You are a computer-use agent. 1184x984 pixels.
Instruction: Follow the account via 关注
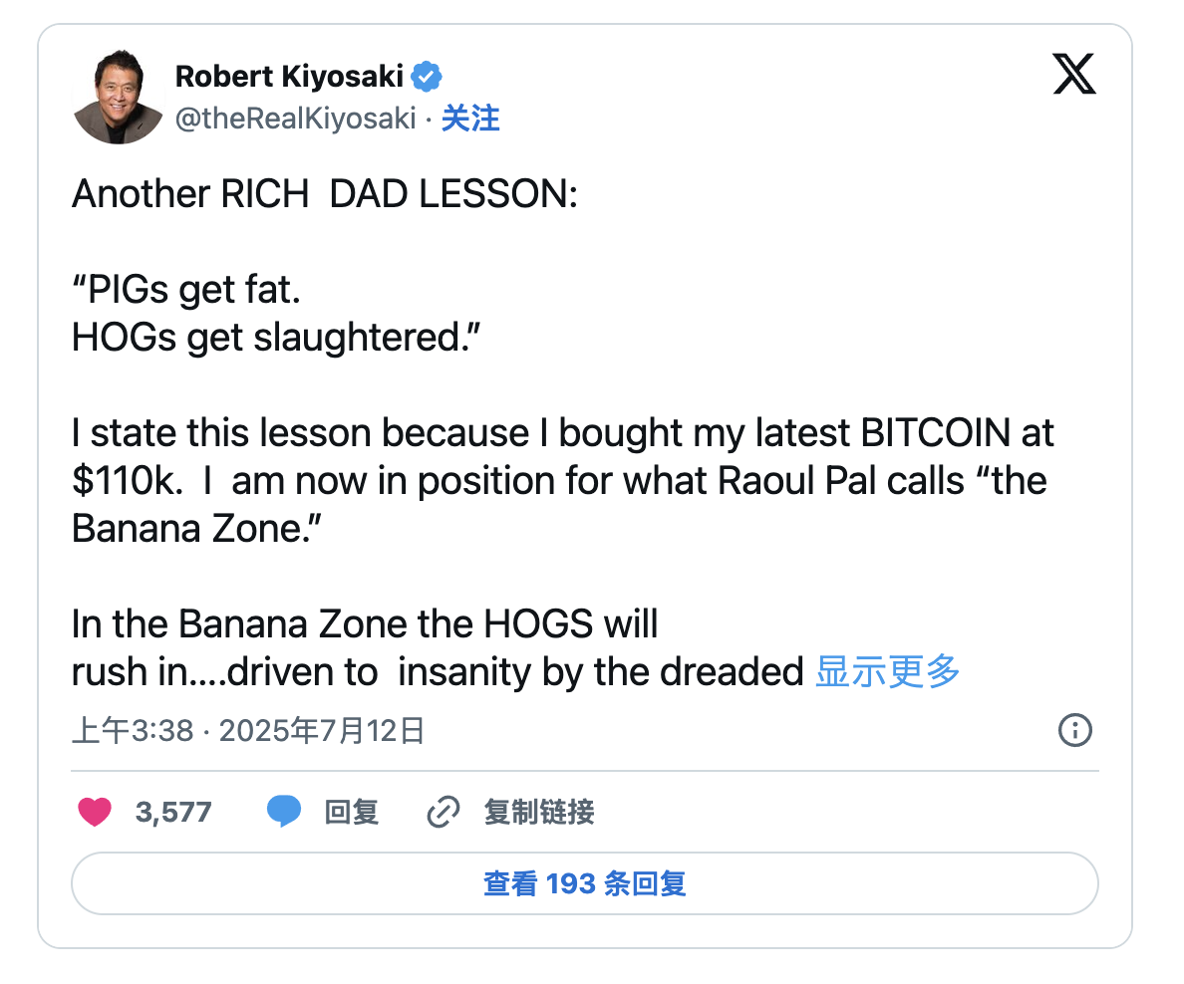coord(470,119)
